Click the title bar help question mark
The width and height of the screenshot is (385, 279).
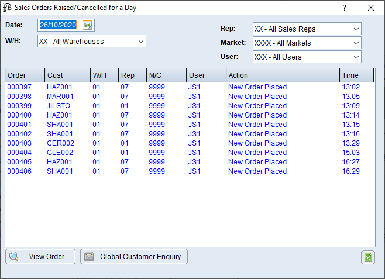click(x=345, y=8)
